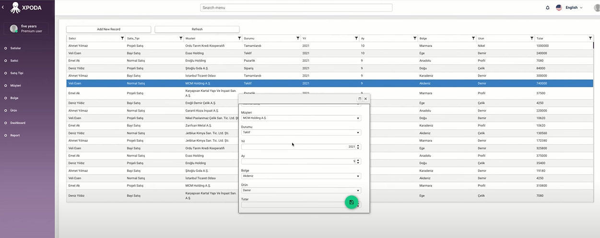Collapse sidebar with the back arrow
Viewport: 600px width, 238px height.
(x=3, y=7)
